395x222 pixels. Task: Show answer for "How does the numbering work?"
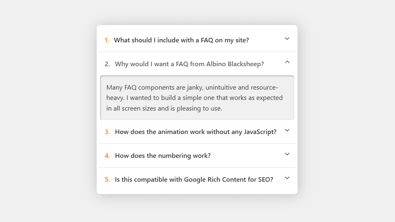click(x=163, y=156)
